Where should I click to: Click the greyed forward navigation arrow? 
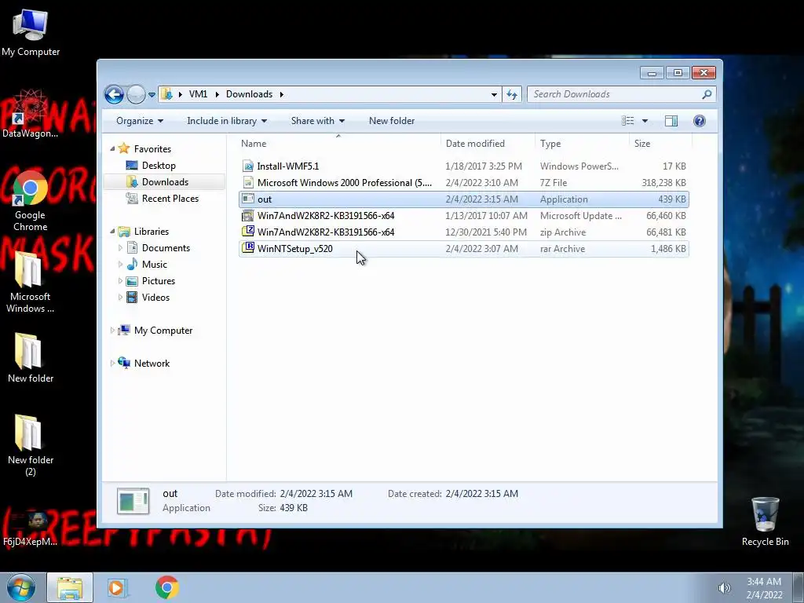pos(136,94)
